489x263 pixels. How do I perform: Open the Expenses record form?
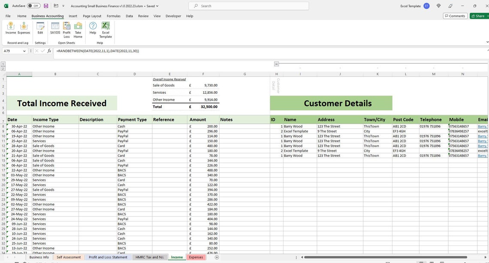24,28
